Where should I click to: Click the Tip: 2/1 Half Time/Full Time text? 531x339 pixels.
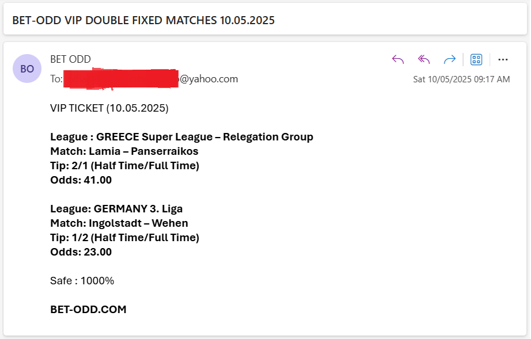pyautogui.click(x=124, y=166)
